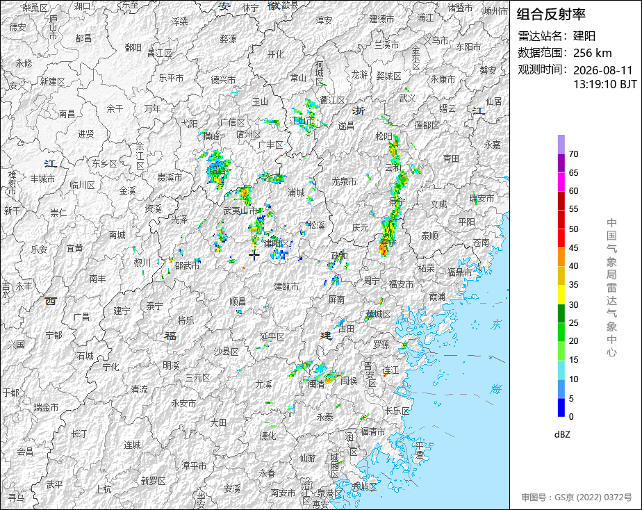Select the 瑞金市 label
642x510 pixels.
point(46,407)
